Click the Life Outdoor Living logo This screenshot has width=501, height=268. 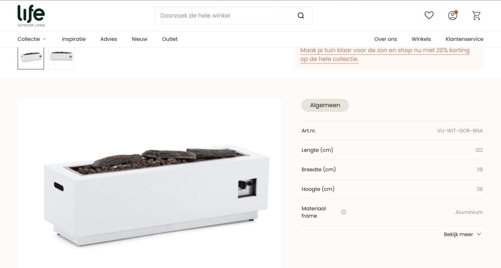pos(31,16)
